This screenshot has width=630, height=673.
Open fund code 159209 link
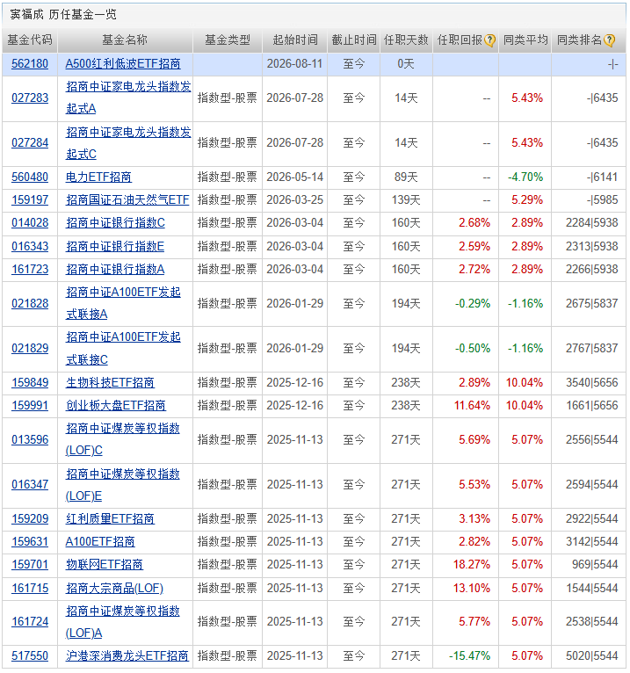click(30, 519)
